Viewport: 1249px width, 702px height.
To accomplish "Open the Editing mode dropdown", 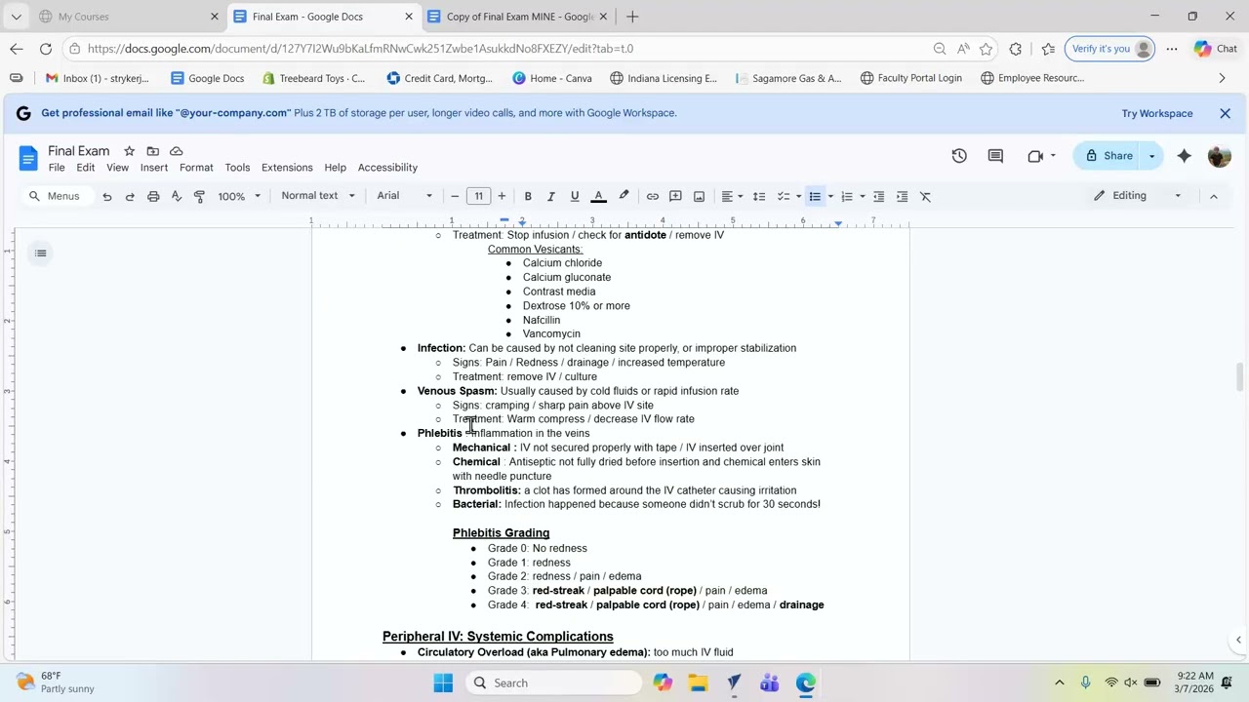I will click(x=1137, y=196).
